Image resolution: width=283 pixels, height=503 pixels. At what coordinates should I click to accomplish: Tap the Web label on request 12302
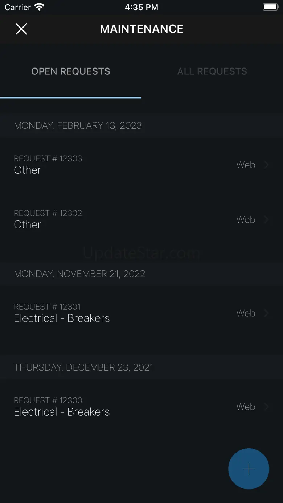tap(246, 220)
